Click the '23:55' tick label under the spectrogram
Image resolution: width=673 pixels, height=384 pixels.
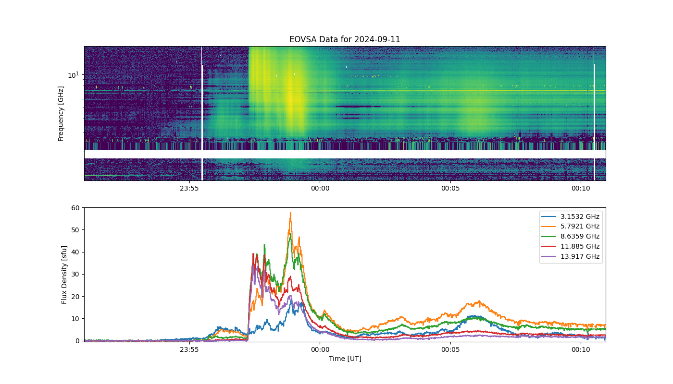189,188
